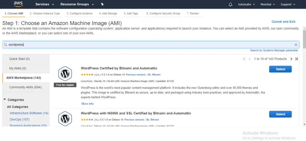
Task: Open the Resource Groups dropdown
Action: coord(77,4)
